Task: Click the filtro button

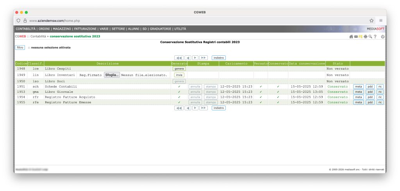Action: tap(20, 48)
